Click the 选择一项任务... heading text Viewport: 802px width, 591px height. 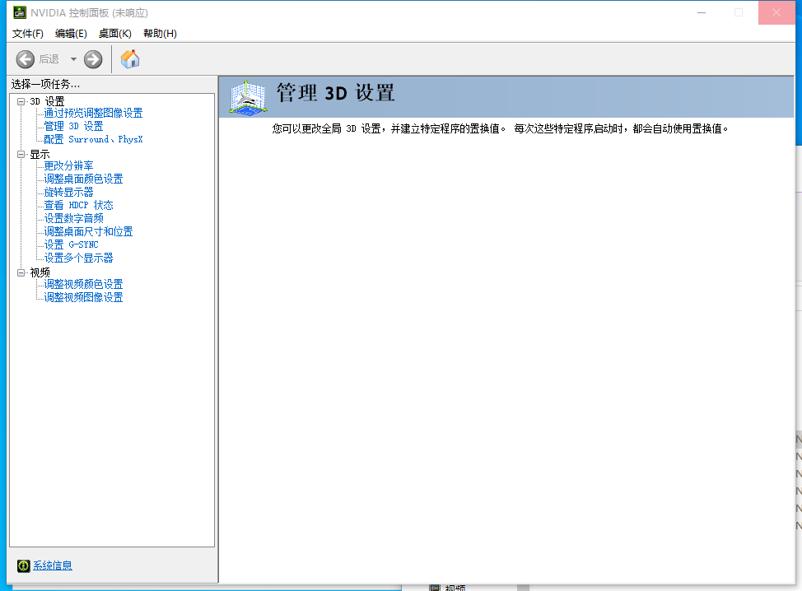[45, 84]
